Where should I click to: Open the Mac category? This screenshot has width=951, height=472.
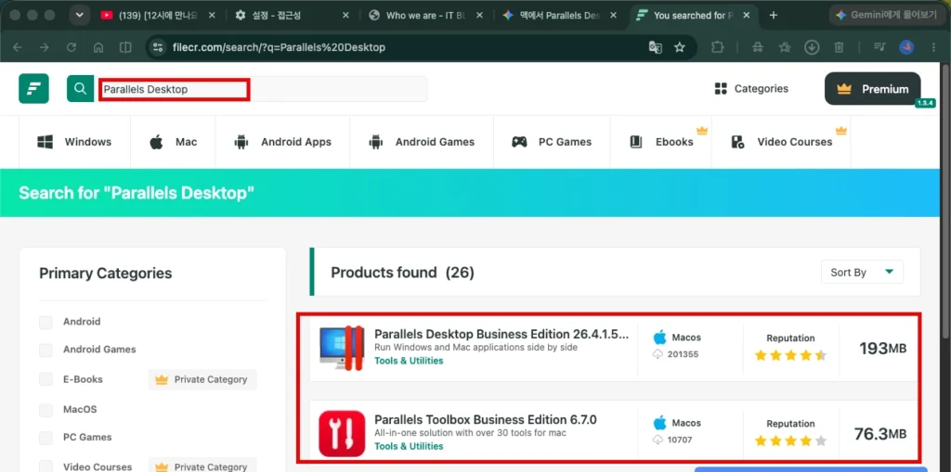coord(173,142)
